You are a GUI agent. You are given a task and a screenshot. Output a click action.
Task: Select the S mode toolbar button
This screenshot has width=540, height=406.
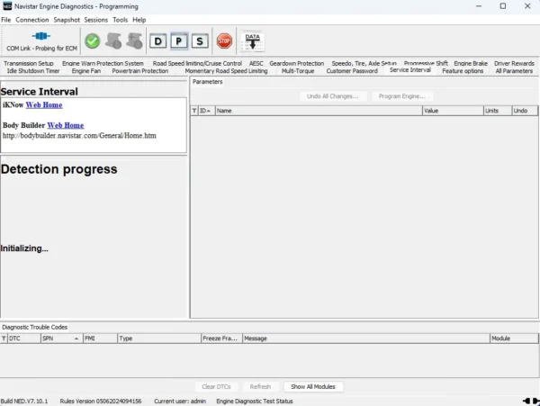200,41
